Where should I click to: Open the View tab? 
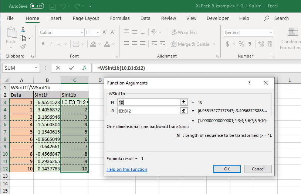[x=191, y=18]
